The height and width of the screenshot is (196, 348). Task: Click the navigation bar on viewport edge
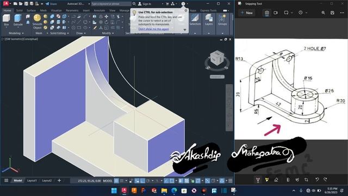(229, 108)
